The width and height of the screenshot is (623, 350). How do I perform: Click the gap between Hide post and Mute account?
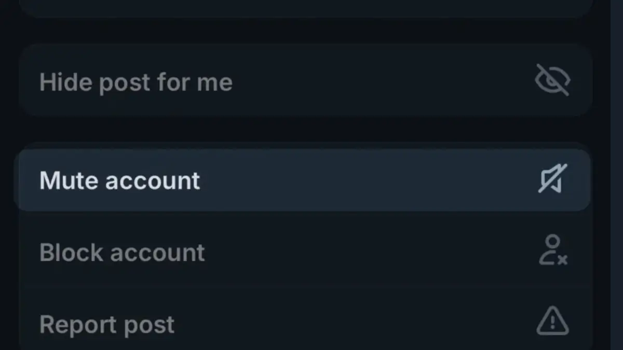pyautogui.click(x=306, y=129)
